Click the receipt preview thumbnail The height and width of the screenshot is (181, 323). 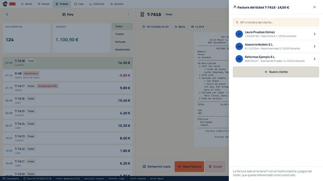click(x=211, y=90)
